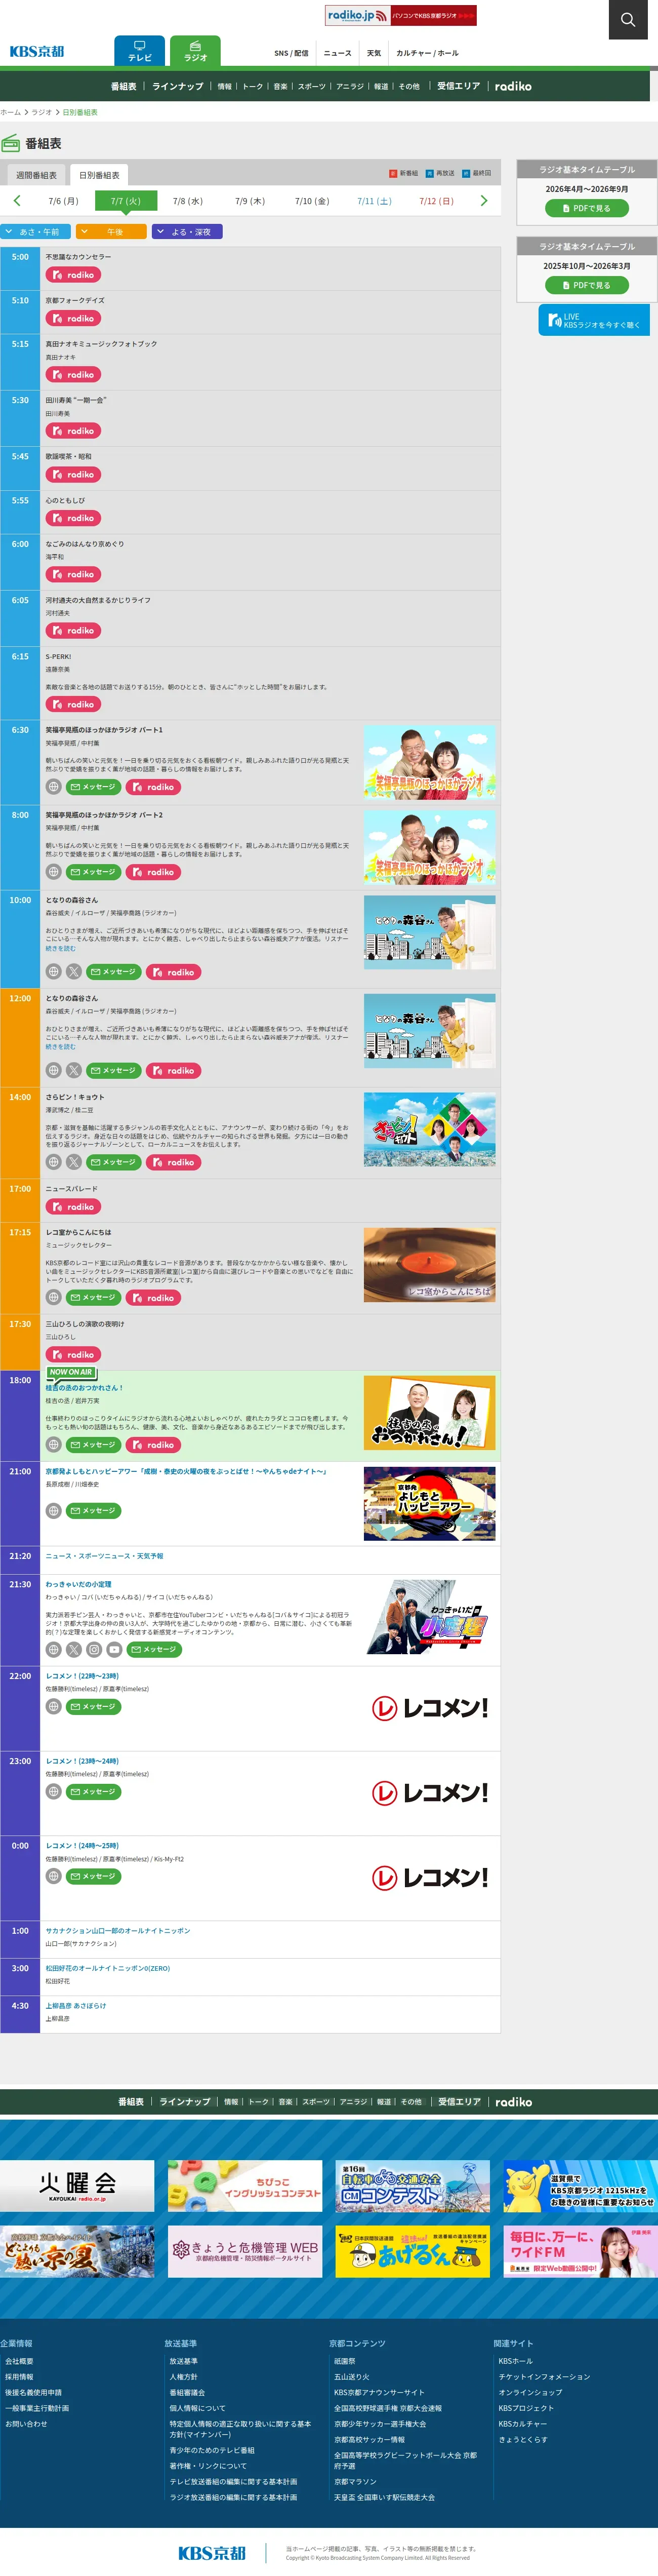Expand the あさ・午前 time filter
This screenshot has width=658, height=2576.
(36, 232)
